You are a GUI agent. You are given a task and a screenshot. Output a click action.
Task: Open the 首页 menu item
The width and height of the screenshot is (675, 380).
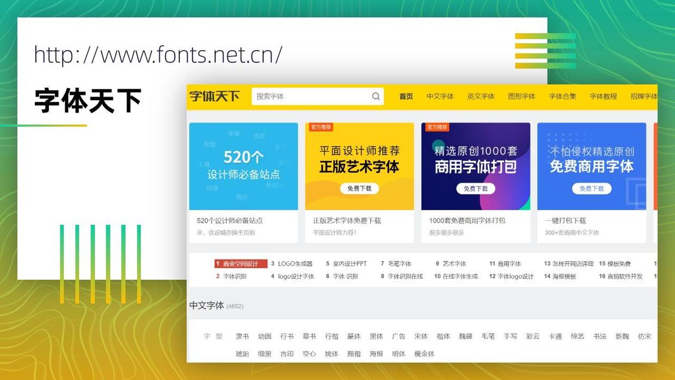click(x=405, y=96)
